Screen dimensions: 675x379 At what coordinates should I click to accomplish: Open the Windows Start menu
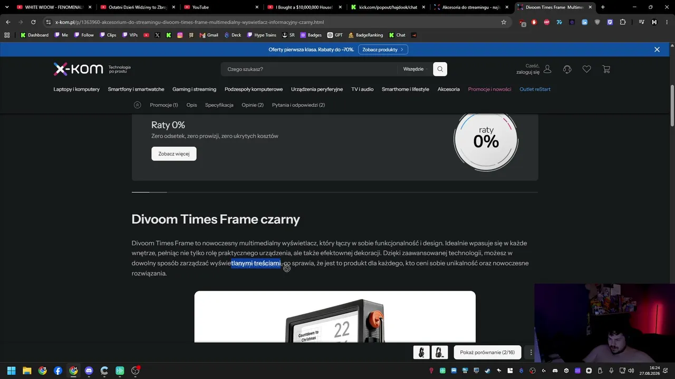(11, 371)
